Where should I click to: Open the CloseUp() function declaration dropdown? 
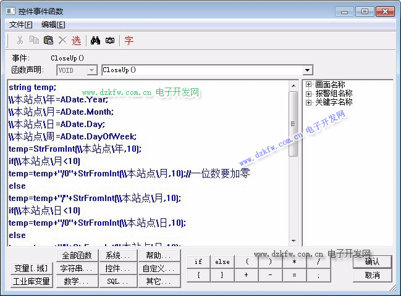308,70
